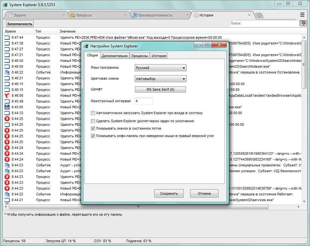Open the Цветовая схема dropdown
Screen dimensions: 310x246
(160, 79)
